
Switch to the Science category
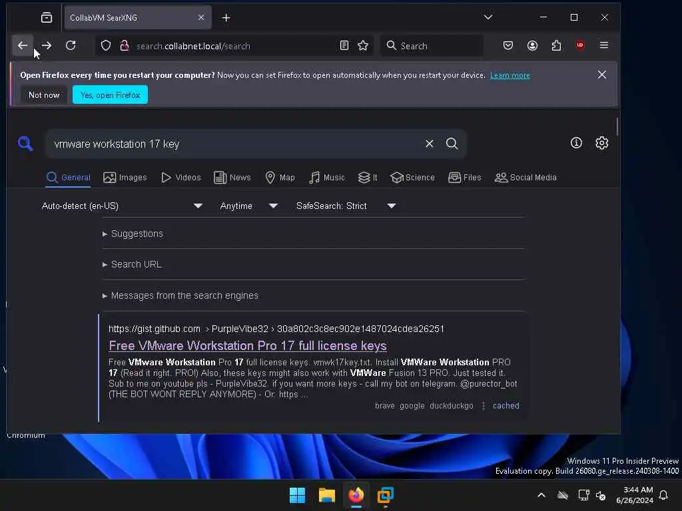pyautogui.click(x=412, y=177)
